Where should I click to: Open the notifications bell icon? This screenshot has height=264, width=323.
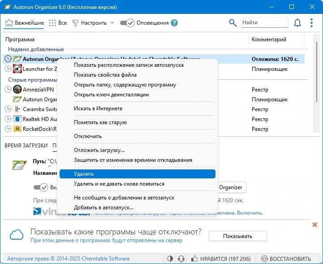(x=297, y=23)
